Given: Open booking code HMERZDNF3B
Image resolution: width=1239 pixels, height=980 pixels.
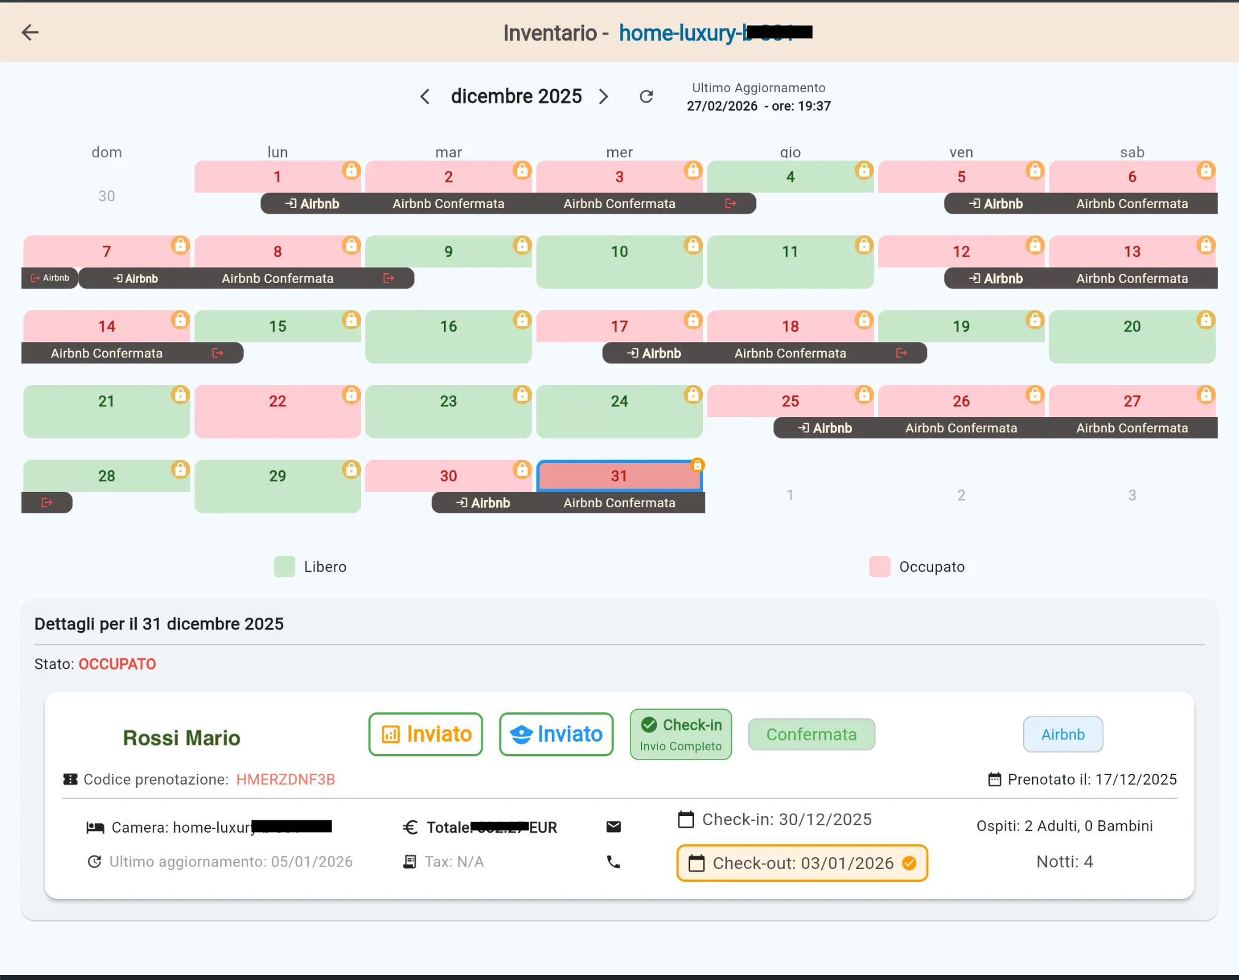Looking at the screenshot, I should click(285, 779).
